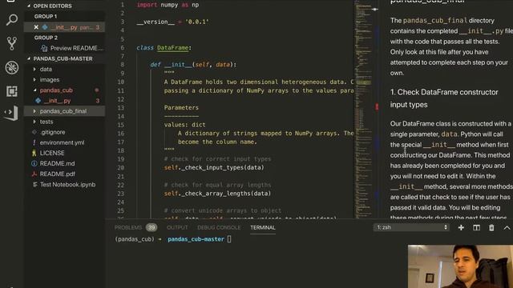This screenshot has width=513, height=288.
Task: Open environment.yml file
Action: coord(62,142)
